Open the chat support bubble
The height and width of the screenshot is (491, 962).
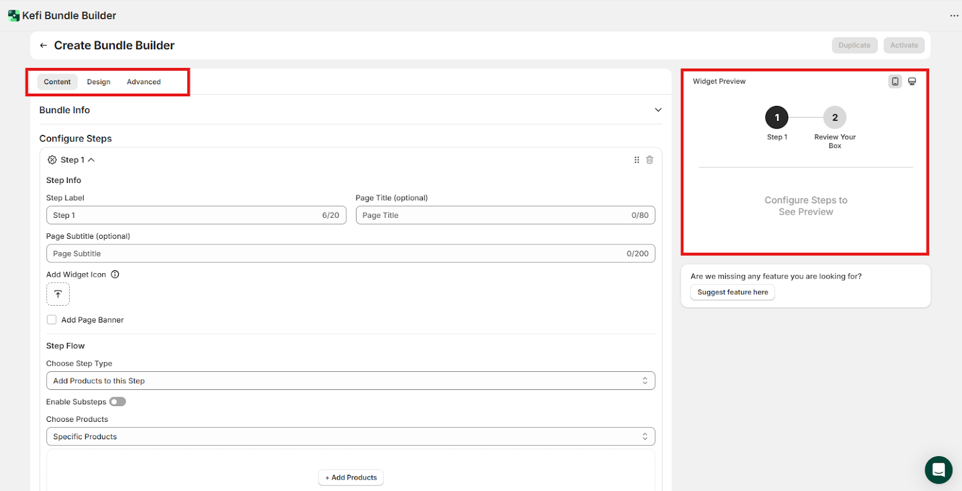[938, 470]
